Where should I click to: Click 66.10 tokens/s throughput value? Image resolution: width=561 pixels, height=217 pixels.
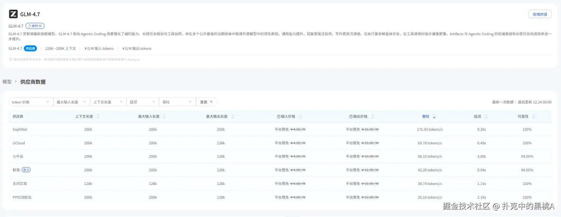pyautogui.click(x=430, y=156)
